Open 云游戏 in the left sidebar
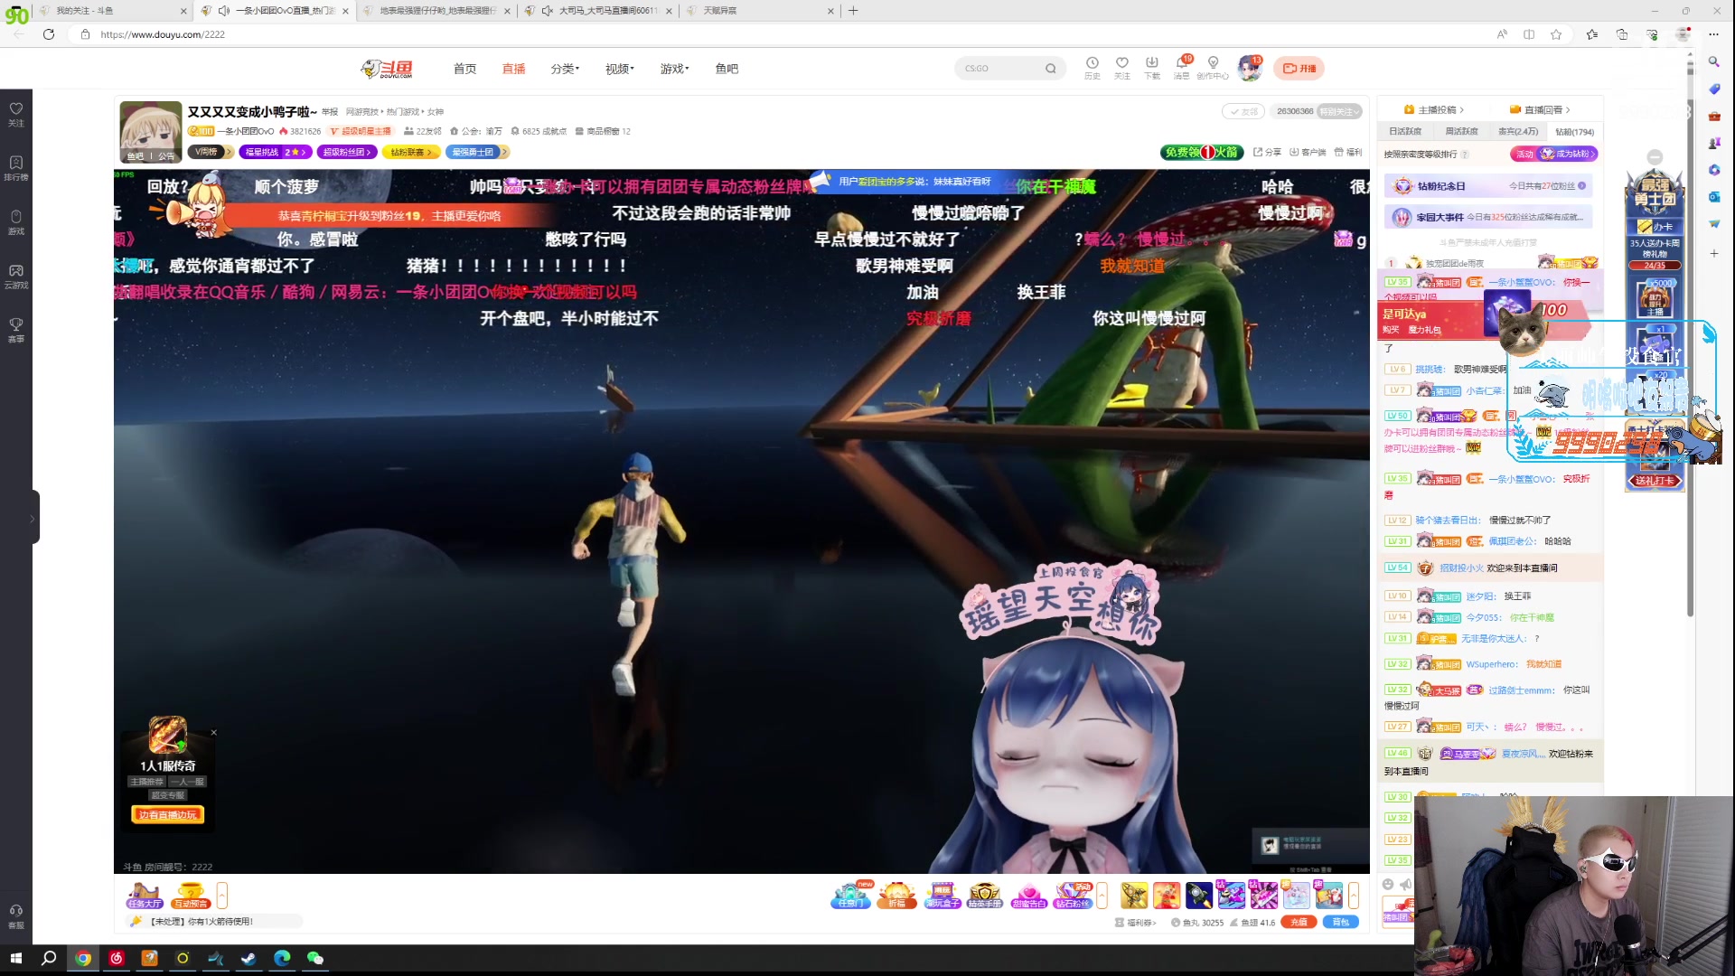This screenshot has height=976, width=1735. coord(16,277)
